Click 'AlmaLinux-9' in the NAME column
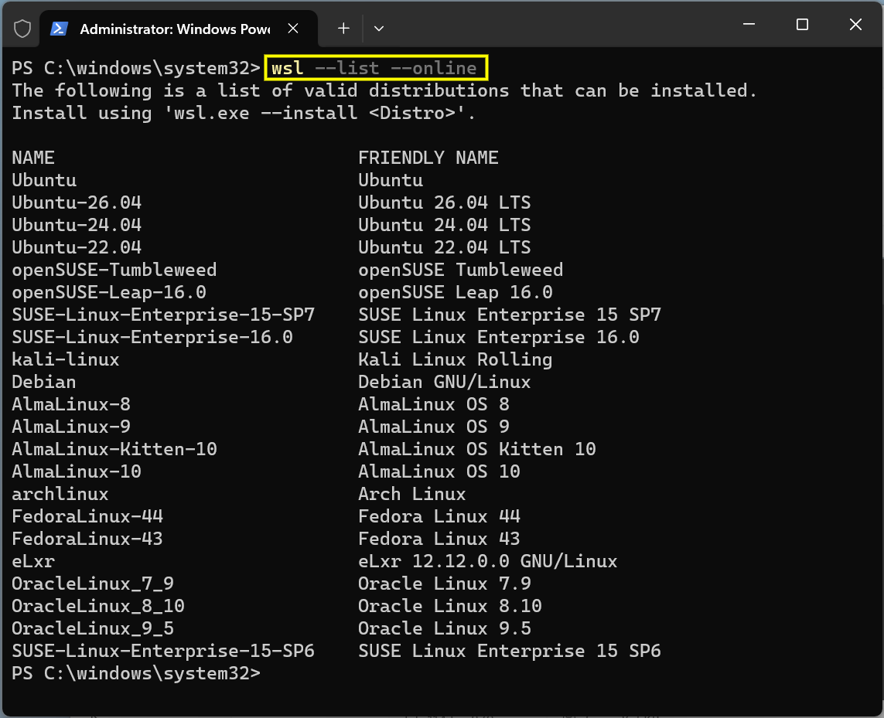 [71, 427]
